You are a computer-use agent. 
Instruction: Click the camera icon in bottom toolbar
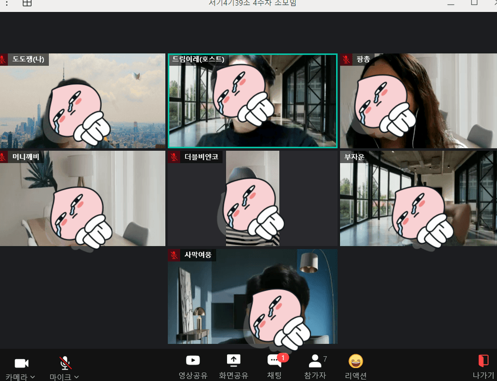click(x=22, y=363)
